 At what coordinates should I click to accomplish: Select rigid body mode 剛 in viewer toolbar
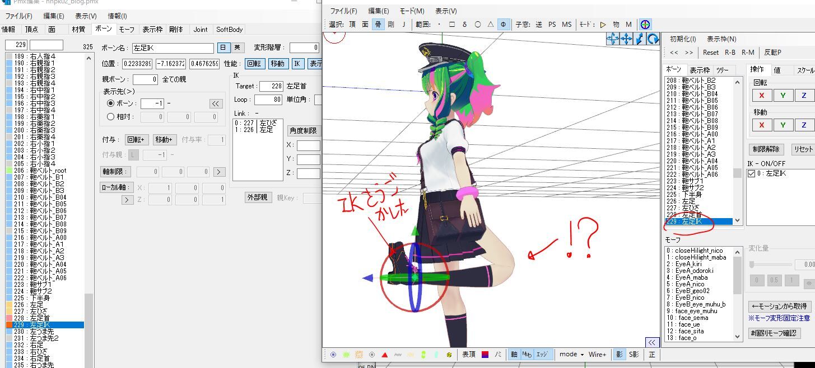pyautogui.click(x=391, y=25)
